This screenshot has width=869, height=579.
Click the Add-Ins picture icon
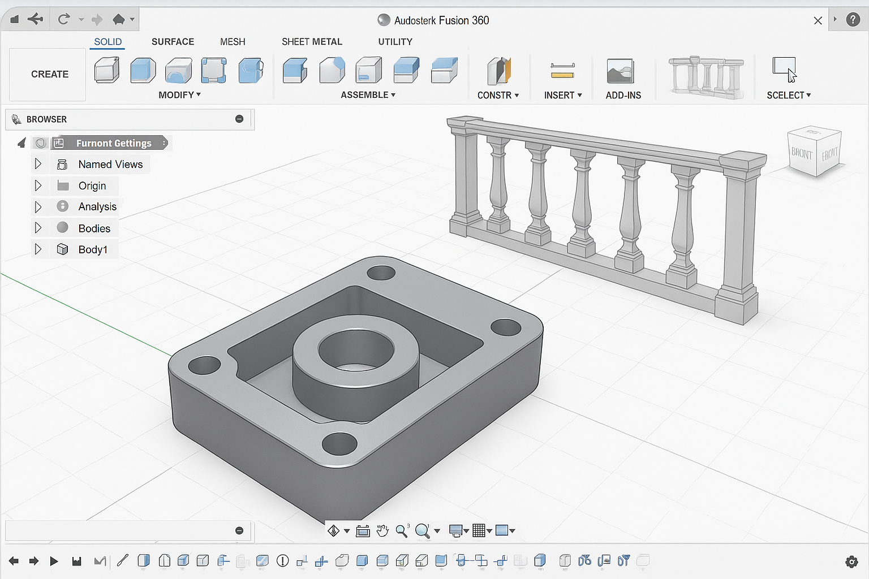(x=620, y=71)
